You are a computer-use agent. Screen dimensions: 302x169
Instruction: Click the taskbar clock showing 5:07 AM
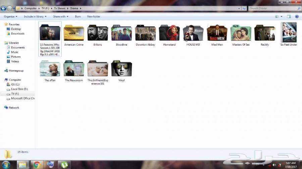pos(291,165)
